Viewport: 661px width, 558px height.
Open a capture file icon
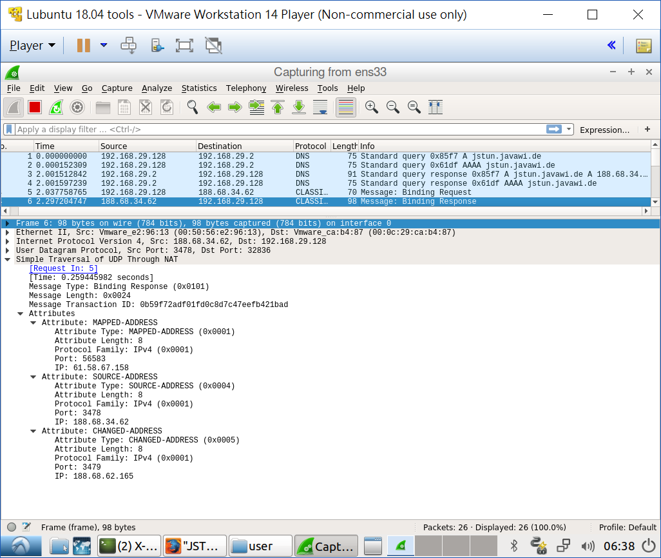coord(103,107)
